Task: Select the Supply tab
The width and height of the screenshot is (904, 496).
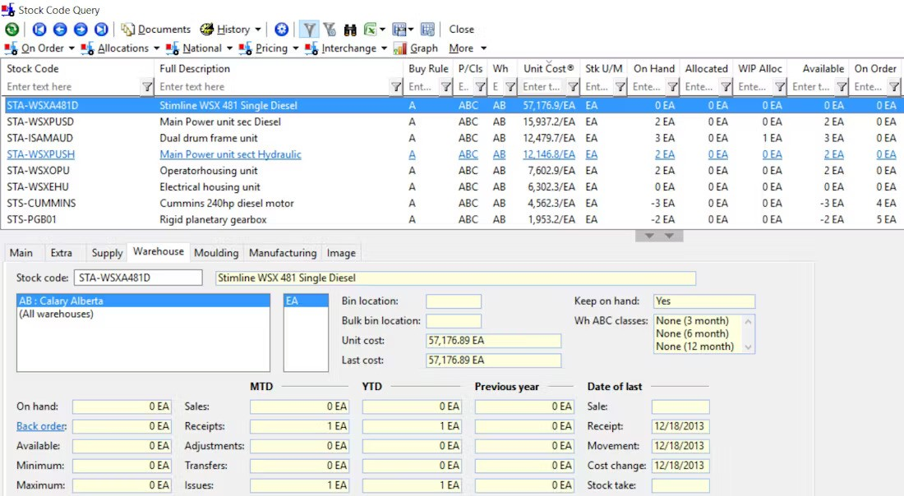Action: click(x=106, y=253)
